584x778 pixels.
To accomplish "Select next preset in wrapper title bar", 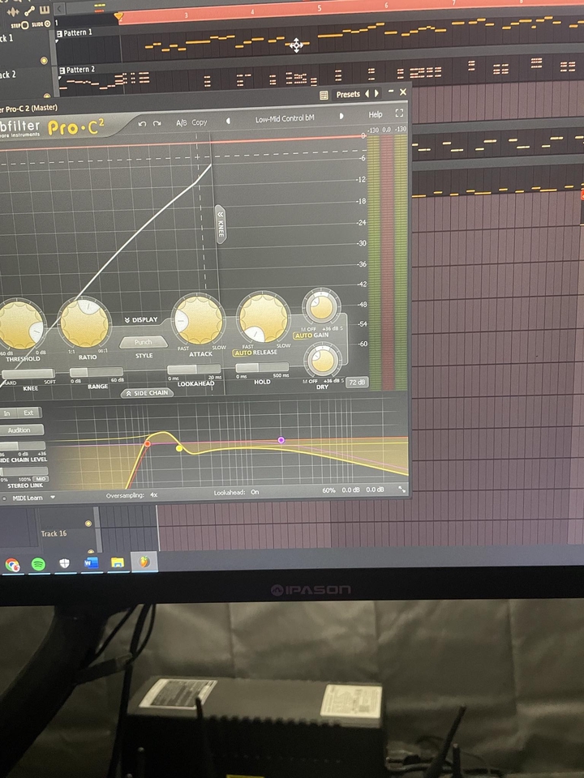I will (376, 92).
